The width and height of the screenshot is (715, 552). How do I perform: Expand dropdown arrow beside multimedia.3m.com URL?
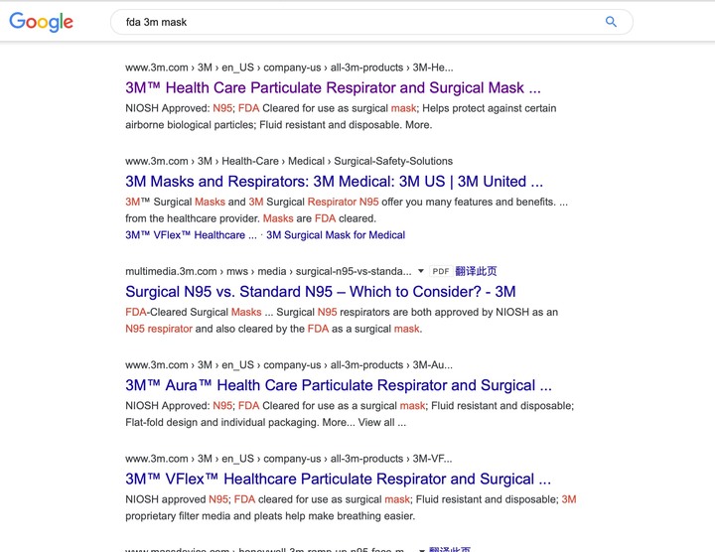[x=420, y=271]
